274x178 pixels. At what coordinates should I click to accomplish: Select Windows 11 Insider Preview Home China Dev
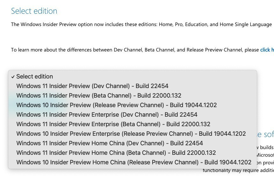[110, 143]
